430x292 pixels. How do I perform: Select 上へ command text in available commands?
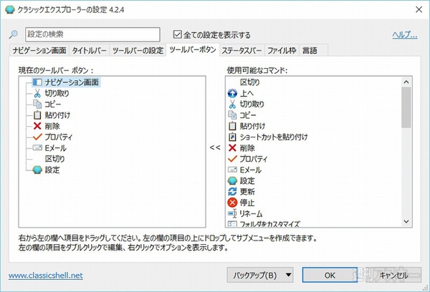[x=247, y=94]
